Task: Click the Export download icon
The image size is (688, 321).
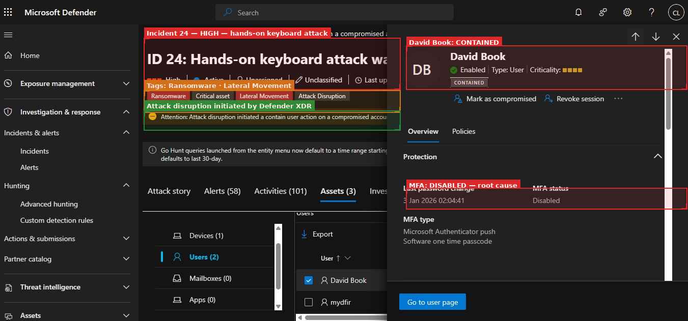Action: coord(305,234)
